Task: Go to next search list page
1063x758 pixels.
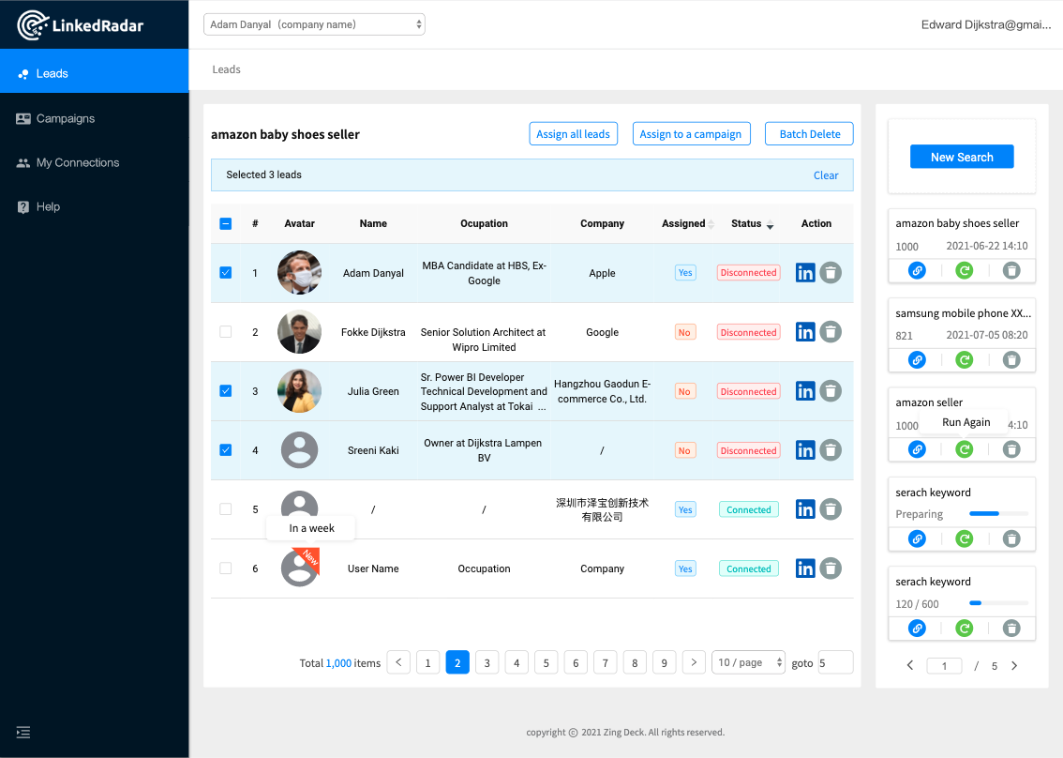Action: point(1014,666)
